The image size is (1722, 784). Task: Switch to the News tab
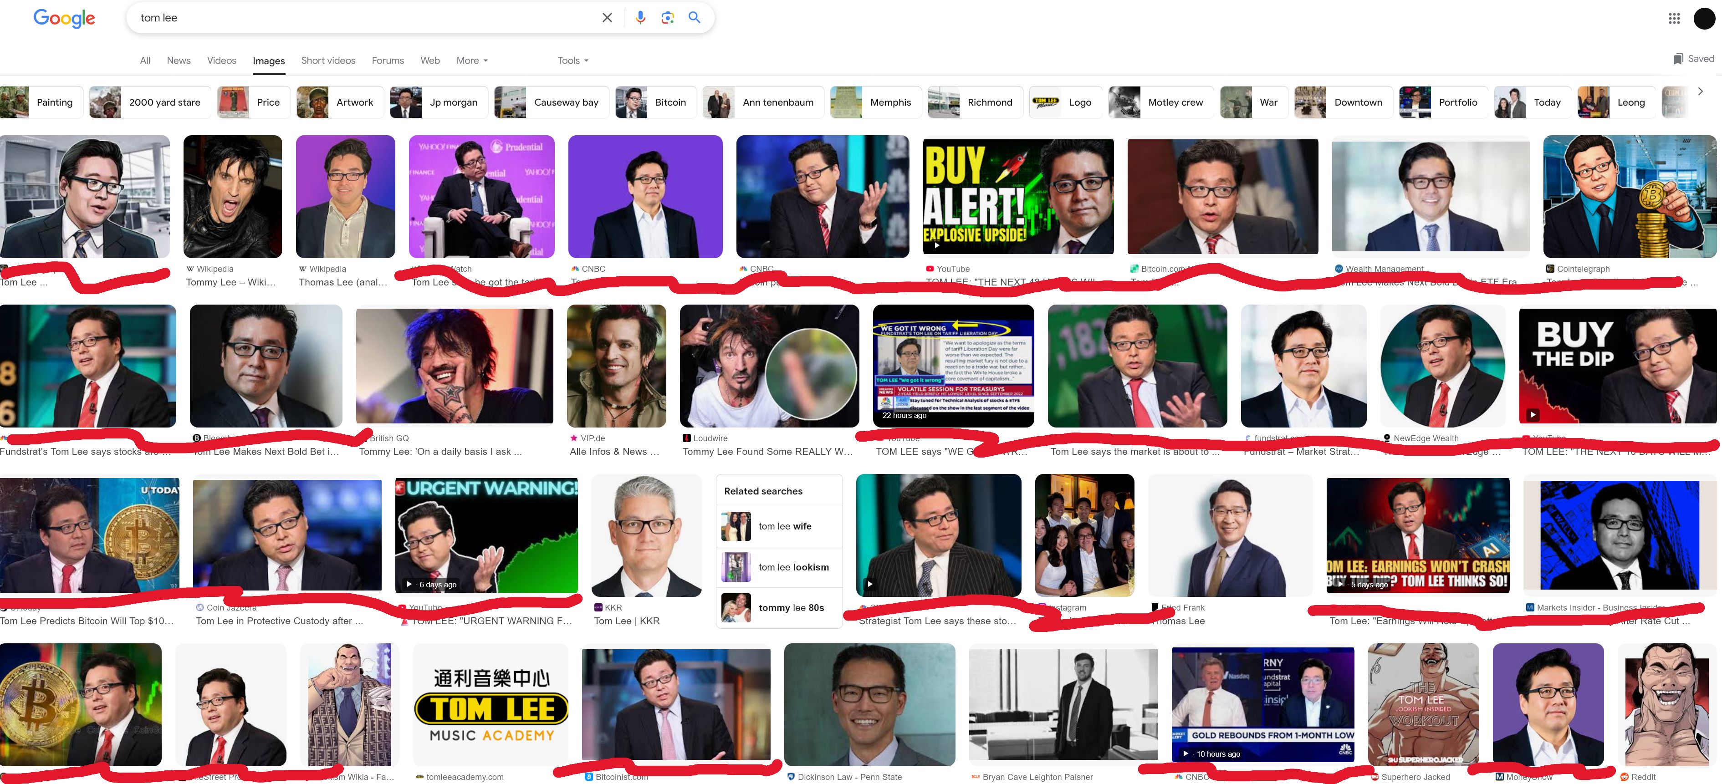(179, 61)
